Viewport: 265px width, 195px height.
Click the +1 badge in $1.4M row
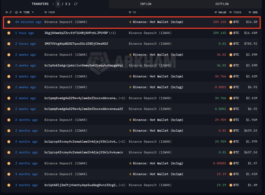click(x=122, y=185)
